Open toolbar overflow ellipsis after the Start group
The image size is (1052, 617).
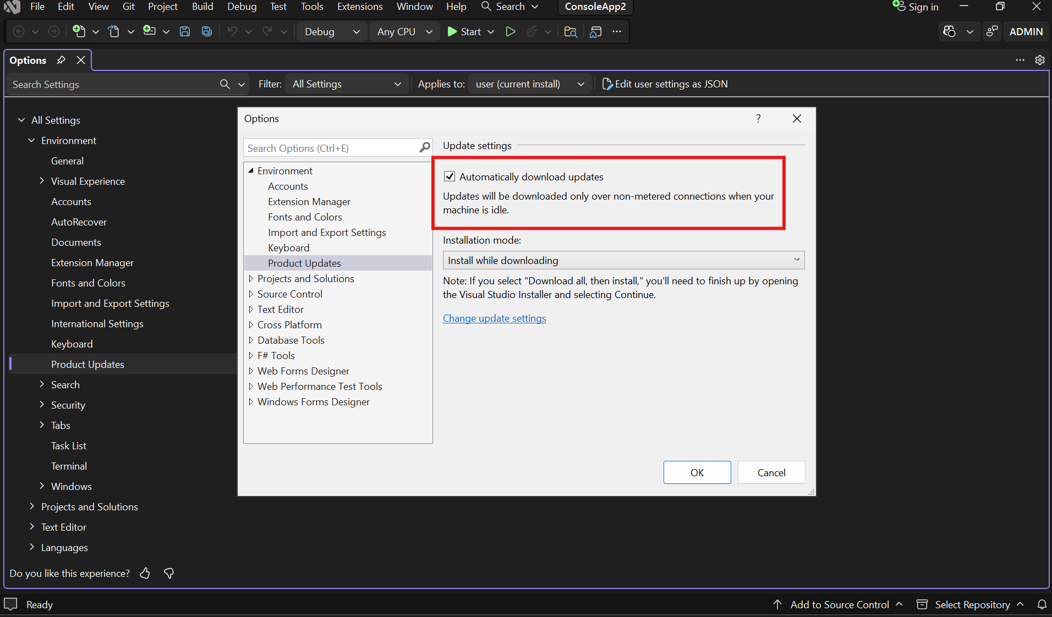[617, 31]
